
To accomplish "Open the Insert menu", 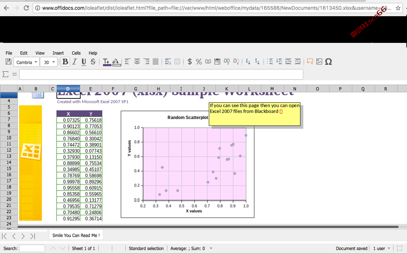I will 58,53.
